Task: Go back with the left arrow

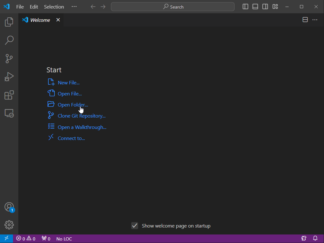Action: 93,7
